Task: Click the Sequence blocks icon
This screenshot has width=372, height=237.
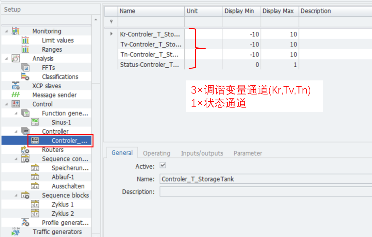Action: point(25,195)
